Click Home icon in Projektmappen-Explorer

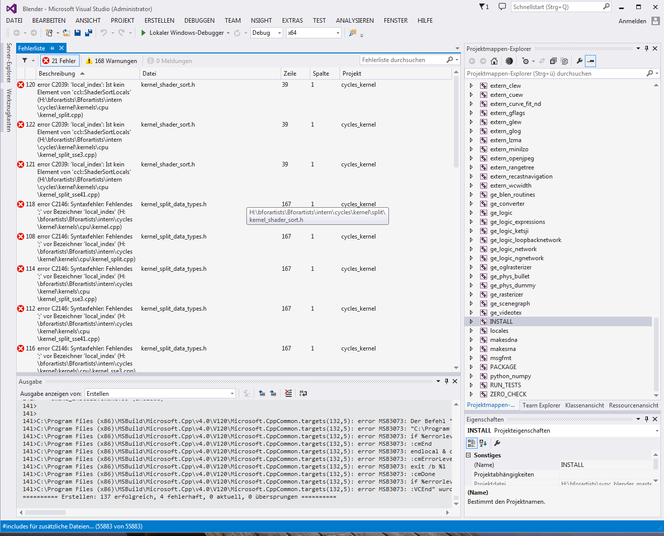494,61
